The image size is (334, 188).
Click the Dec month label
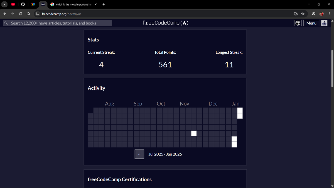pyautogui.click(x=213, y=104)
